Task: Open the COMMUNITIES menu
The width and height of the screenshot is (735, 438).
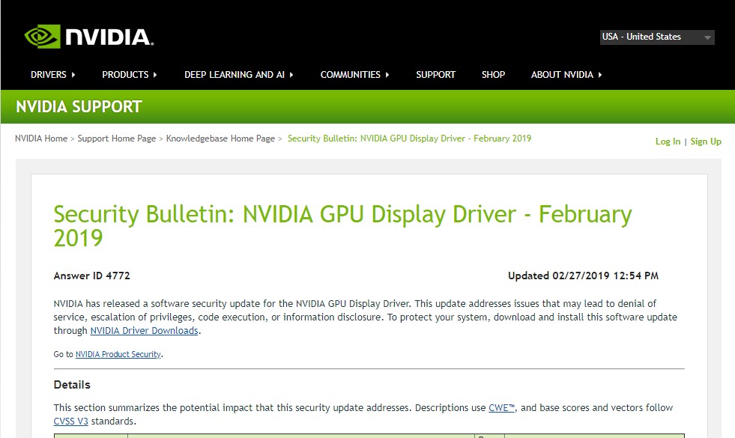Action: click(350, 75)
